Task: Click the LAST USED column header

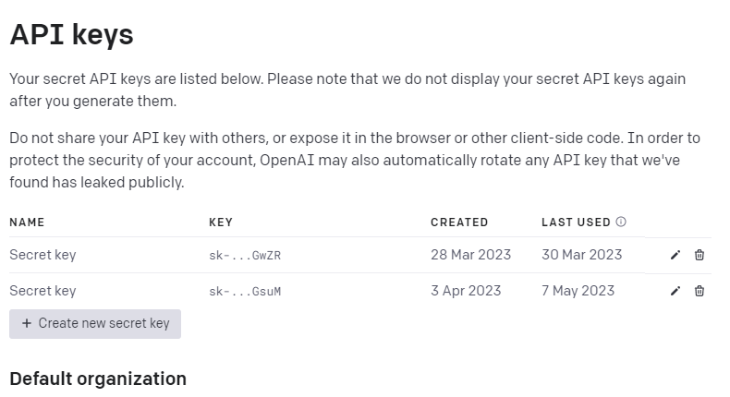Action: [x=576, y=223]
